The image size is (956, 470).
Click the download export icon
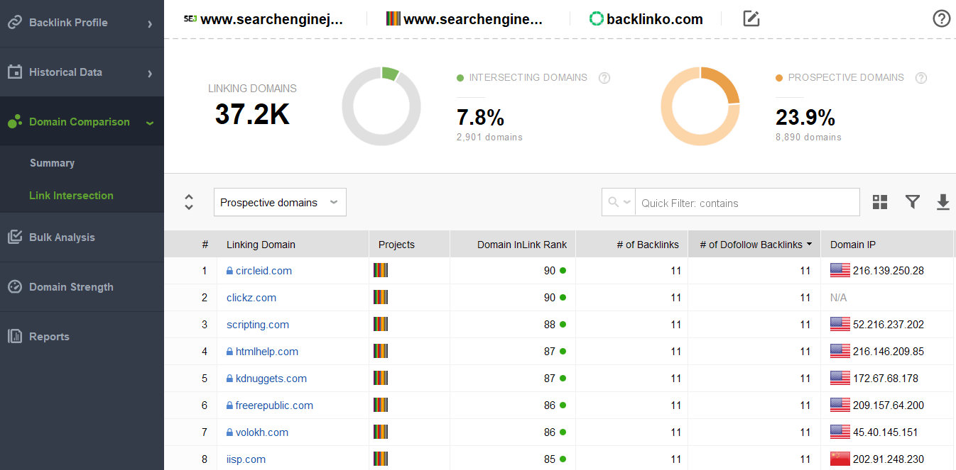tap(943, 203)
